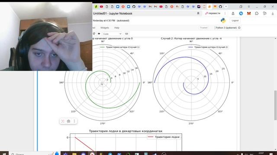The width and height of the screenshot is (277, 155).
Task: Click the title Траектория лодки в декартовых координатах
Action: (x=126, y=131)
